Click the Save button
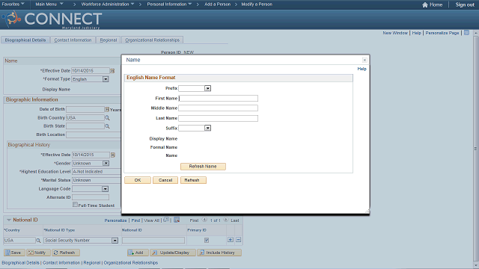 [x=14, y=253]
